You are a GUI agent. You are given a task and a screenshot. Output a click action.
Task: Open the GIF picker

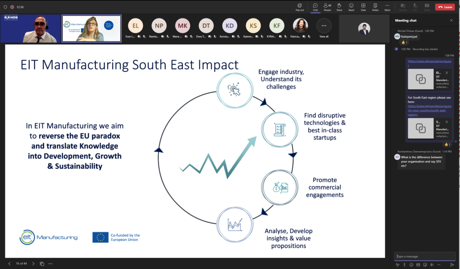coord(418,265)
